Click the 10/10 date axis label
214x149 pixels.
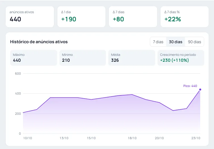(28, 138)
